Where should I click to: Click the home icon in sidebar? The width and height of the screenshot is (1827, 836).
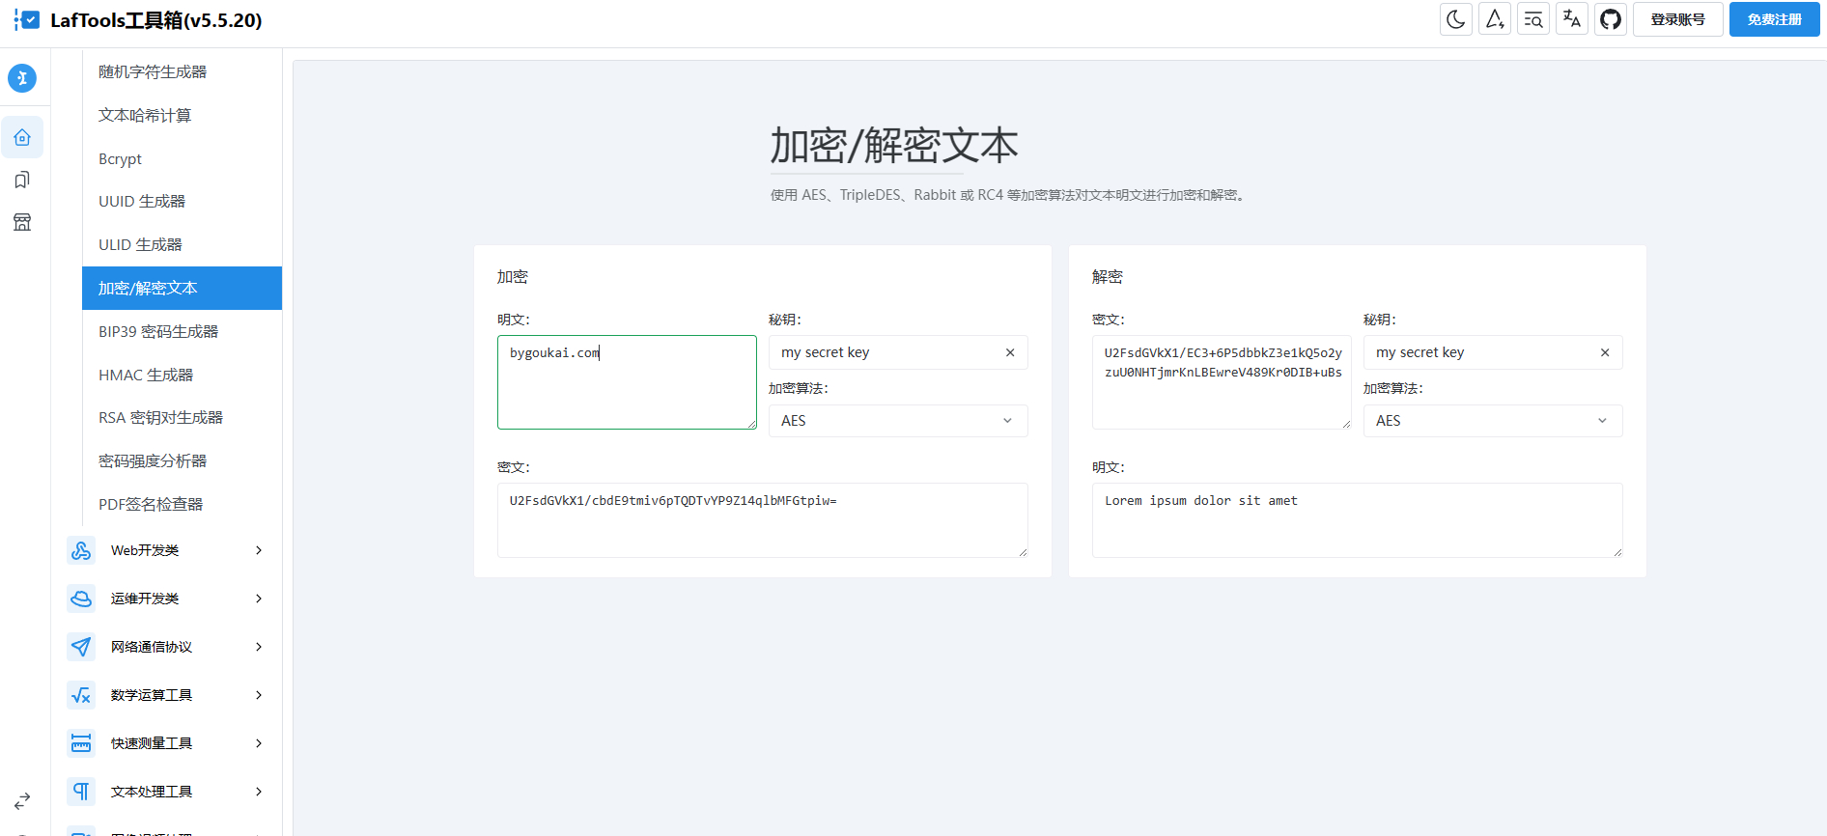tap(22, 138)
